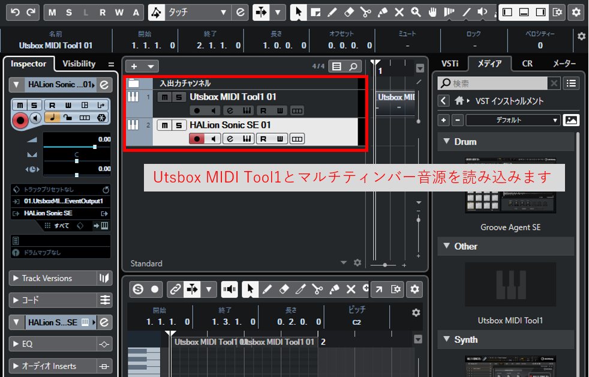Toggle record enable on HALion Sonic SE 01 track

[x=197, y=139]
